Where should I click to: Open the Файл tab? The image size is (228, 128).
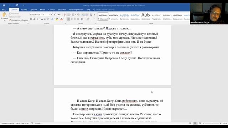4,10
